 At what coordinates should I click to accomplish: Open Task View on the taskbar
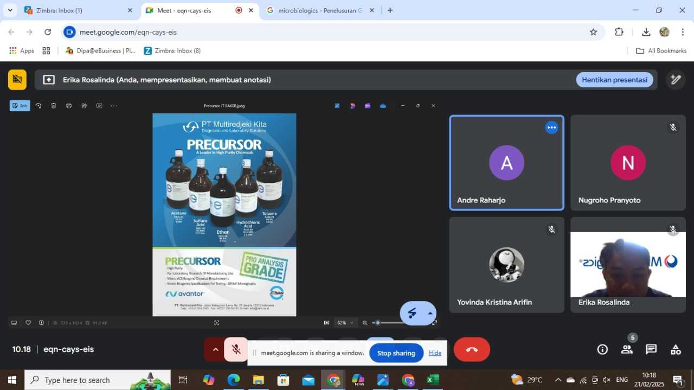(x=183, y=380)
